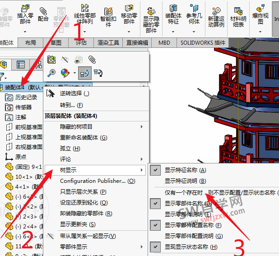Open the PropertyManager panel tab icon
Viewport: 279px width, 256px height.
20,65
